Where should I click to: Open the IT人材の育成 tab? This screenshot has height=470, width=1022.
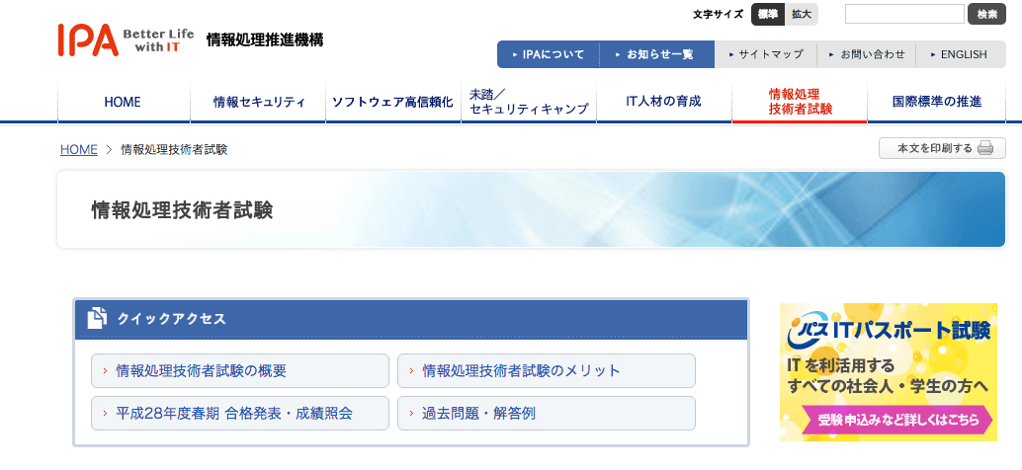[664, 102]
